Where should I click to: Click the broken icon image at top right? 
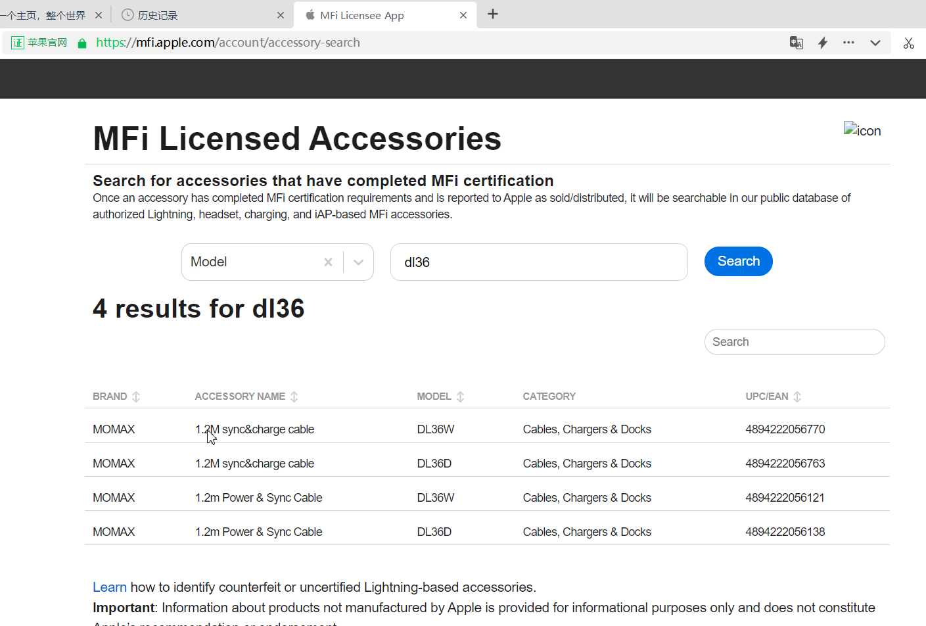862,130
